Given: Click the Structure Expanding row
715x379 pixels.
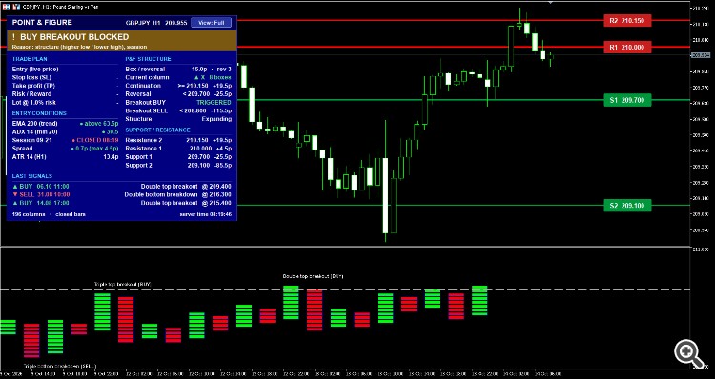Looking at the screenshot, I should [178, 119].
